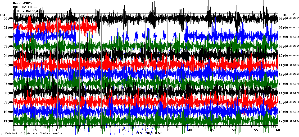The image size is (299, 137).
Task: Click the UTC time zone label
Action: [x=284, y=15]
